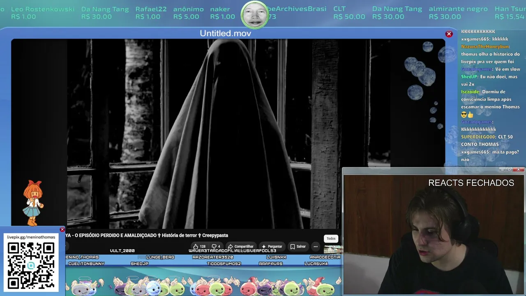Image resolution: width=526 pixels, height=296 pixels.
Task: Click chat username 'Isczoide'
Action: (x=471, y=92)
